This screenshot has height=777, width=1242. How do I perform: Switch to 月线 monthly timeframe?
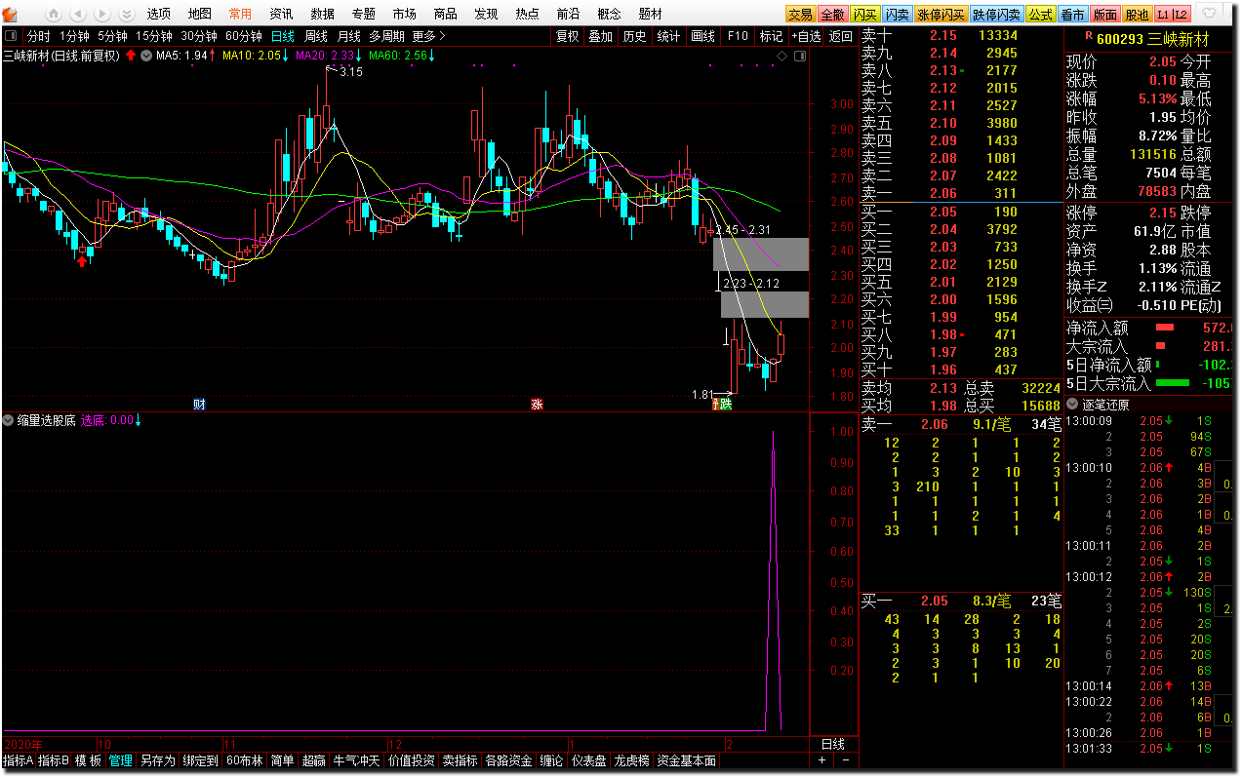[x=348, y=36]
